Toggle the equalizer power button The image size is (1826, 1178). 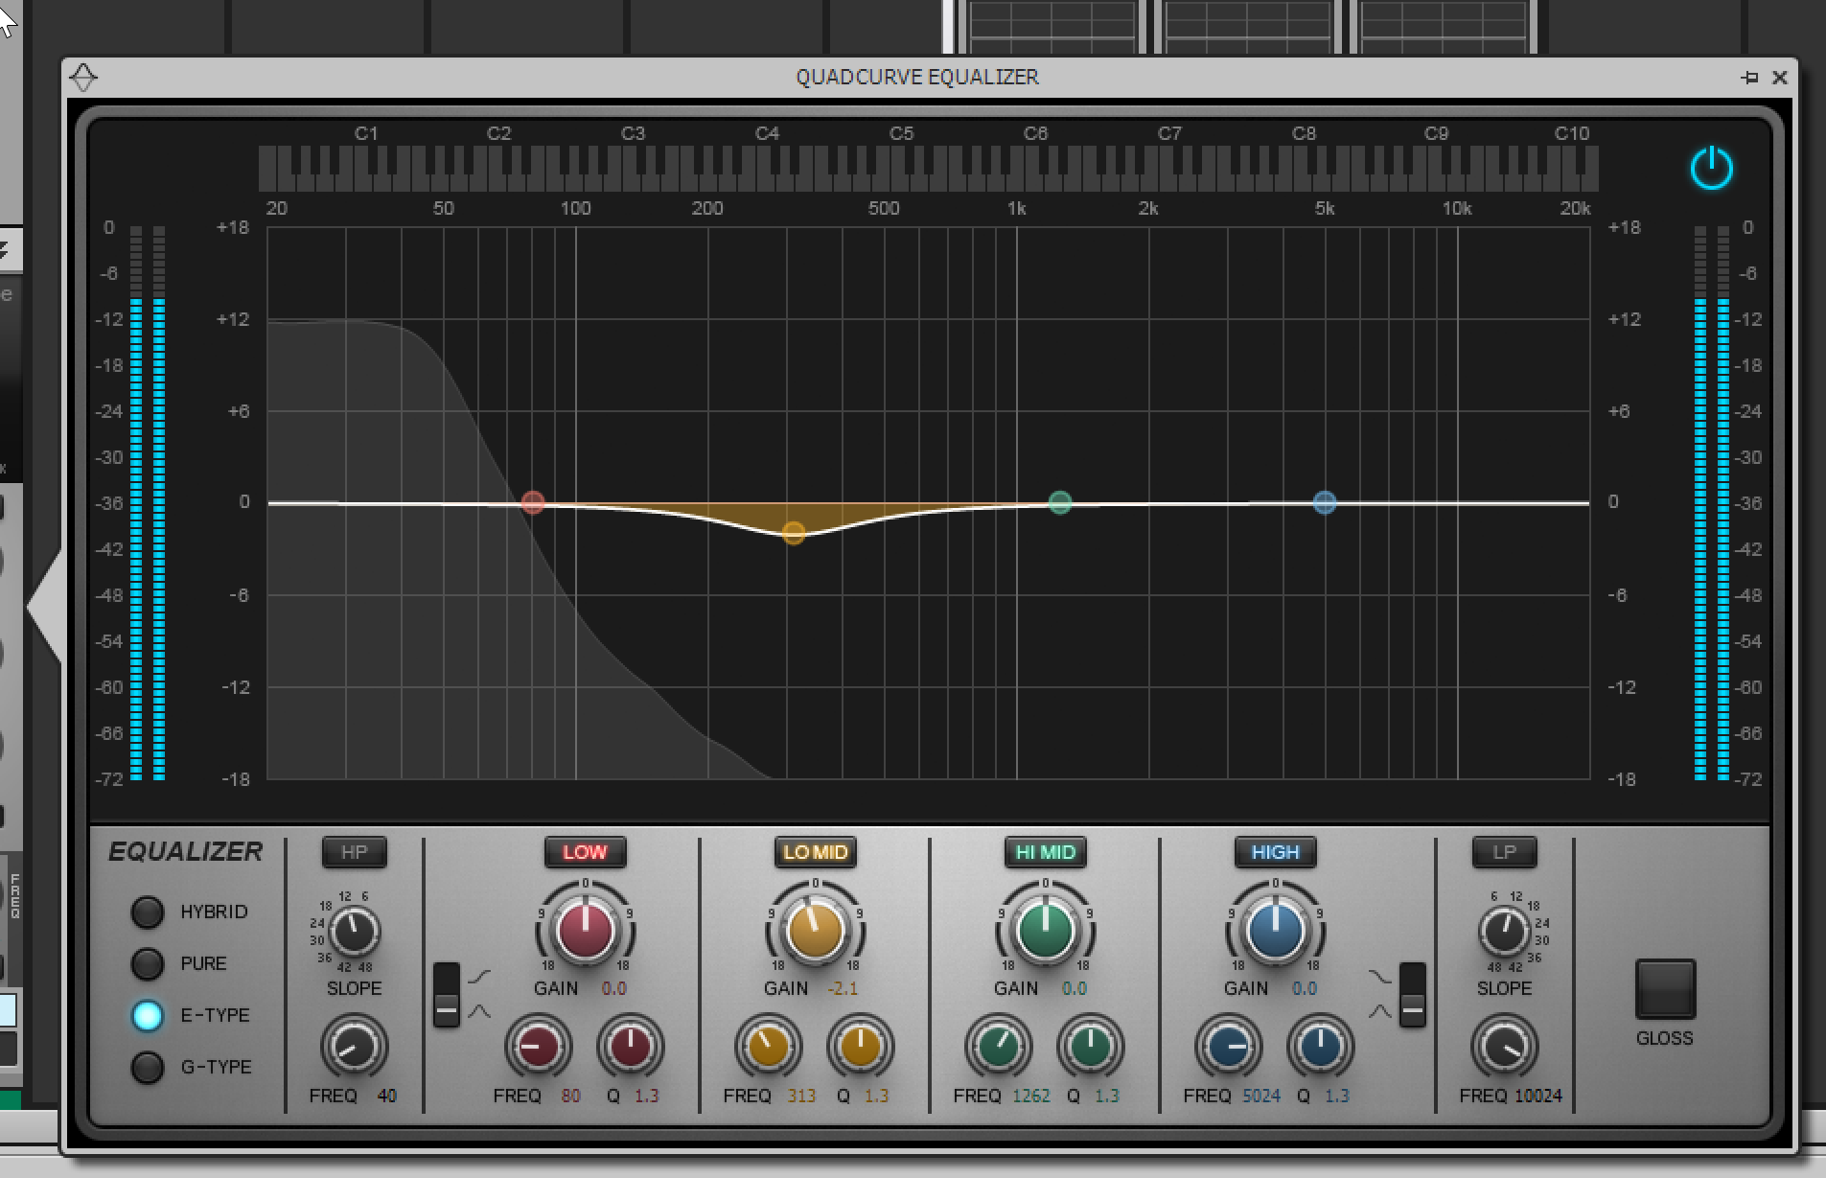(x=1711, y=170)
